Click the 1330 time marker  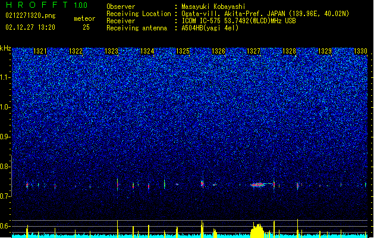point(361,51)
